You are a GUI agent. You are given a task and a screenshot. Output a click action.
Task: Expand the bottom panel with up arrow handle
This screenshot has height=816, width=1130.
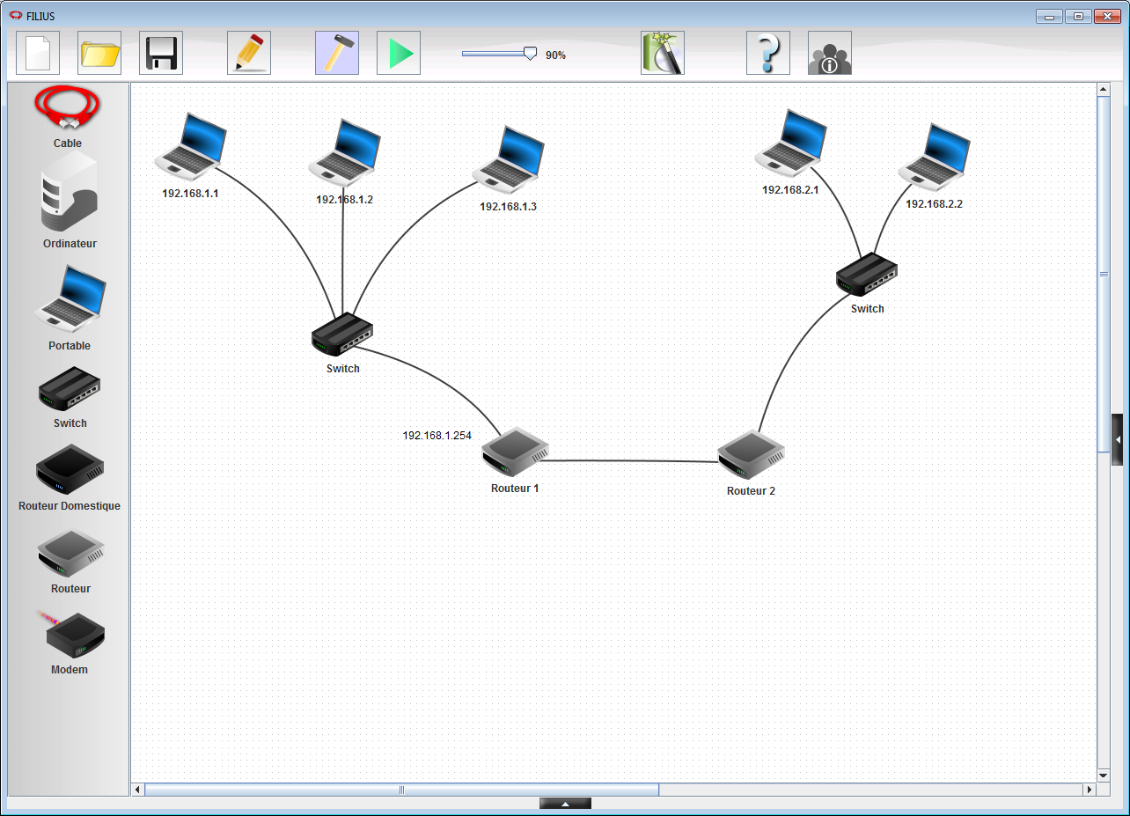click(565, 803)
